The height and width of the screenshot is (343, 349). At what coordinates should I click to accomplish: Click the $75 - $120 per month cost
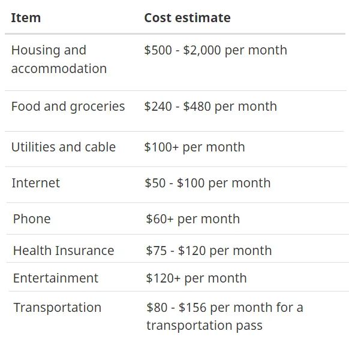click(209, 251)
